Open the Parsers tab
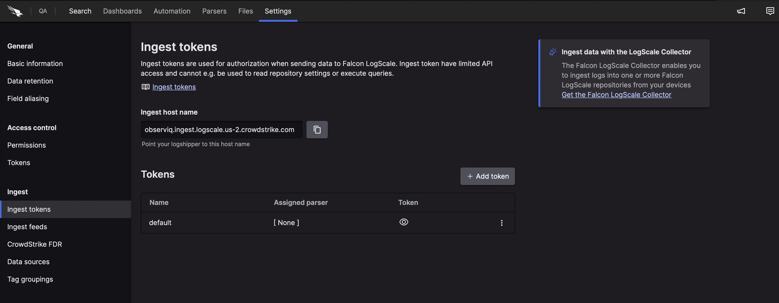This screenshot has height=303, width=779. [x=214, y=11]
